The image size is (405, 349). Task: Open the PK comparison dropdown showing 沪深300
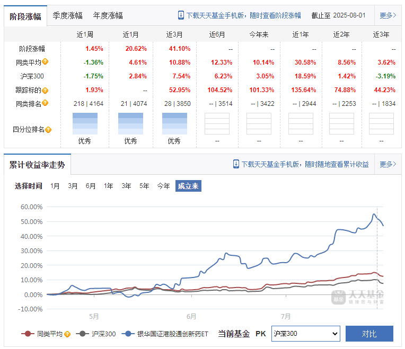point(305,334)
